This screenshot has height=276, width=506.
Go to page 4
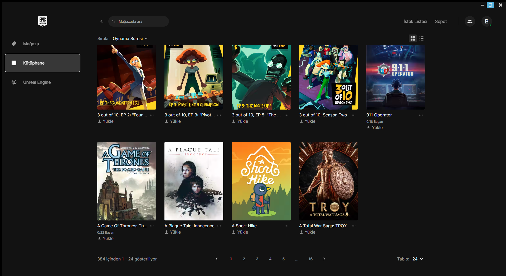(270, 259)
